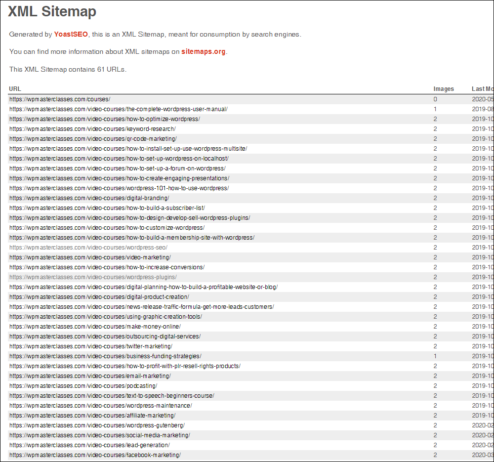
Task: Open the social-media-marketing URL
Action: (100, 435)
